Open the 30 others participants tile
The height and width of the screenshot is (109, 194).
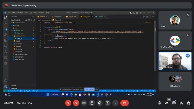(x=175, y=81)
